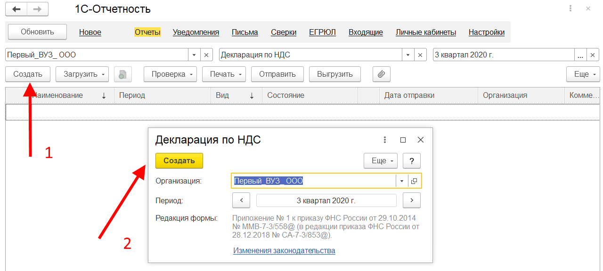Click the Организация column header
The image size is (603, 271).
pyautogui.click(x=521, y=95)
